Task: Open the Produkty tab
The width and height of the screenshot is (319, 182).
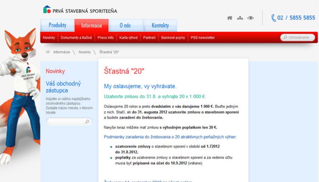Action: tap(57, 26)
